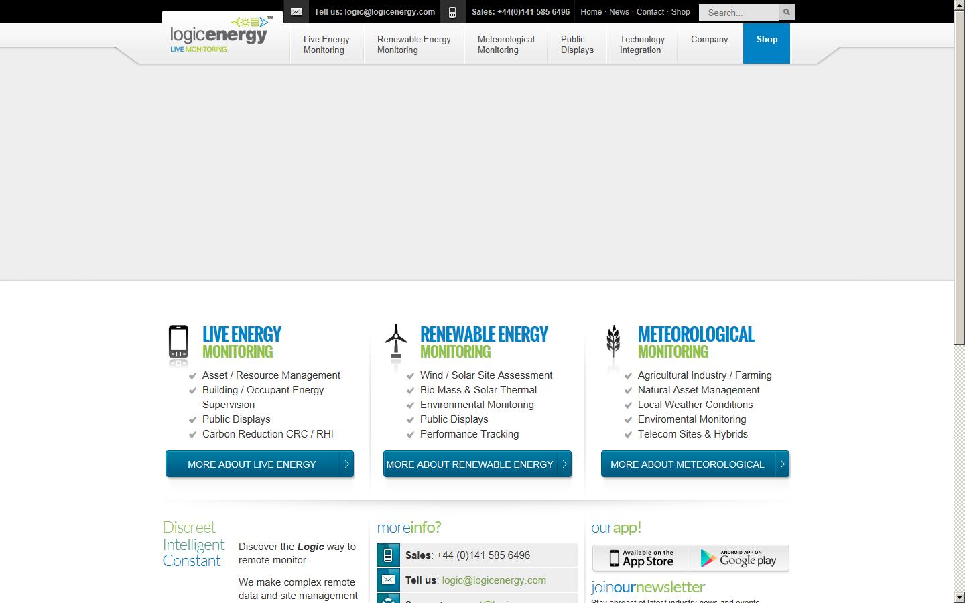Click the App Store download badge
The width and height of the screenshot is (965, 603).
pyautogui.click(x=640, y=558)
